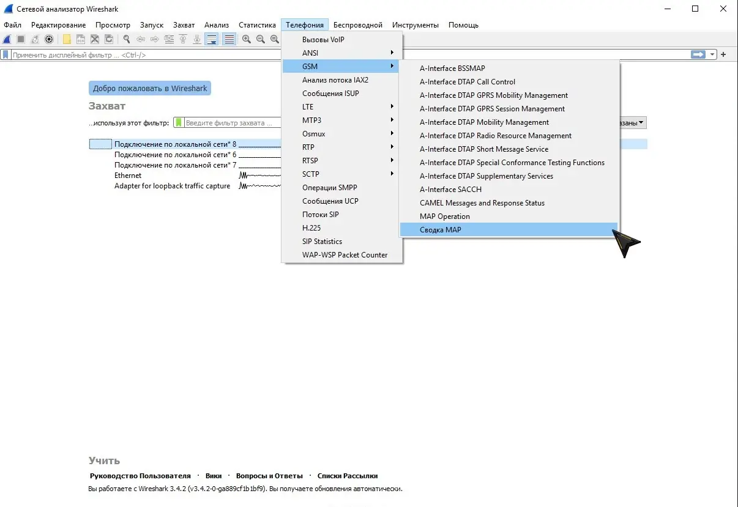The height and width of the screenshot is (507, 738).
Task: Restart the current capture icon
Action: pos(35,39)
